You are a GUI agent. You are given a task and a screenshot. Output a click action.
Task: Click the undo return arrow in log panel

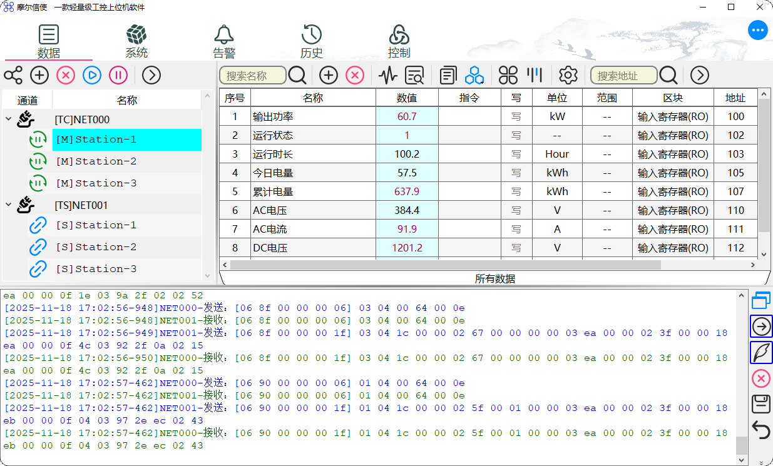click(761, 430)
